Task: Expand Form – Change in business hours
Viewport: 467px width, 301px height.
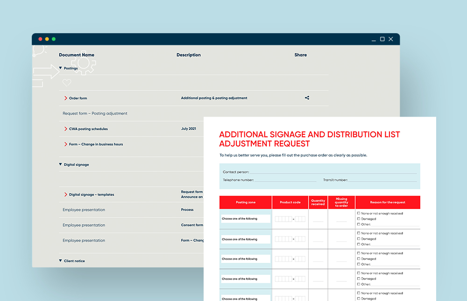Action: (65, 144)
